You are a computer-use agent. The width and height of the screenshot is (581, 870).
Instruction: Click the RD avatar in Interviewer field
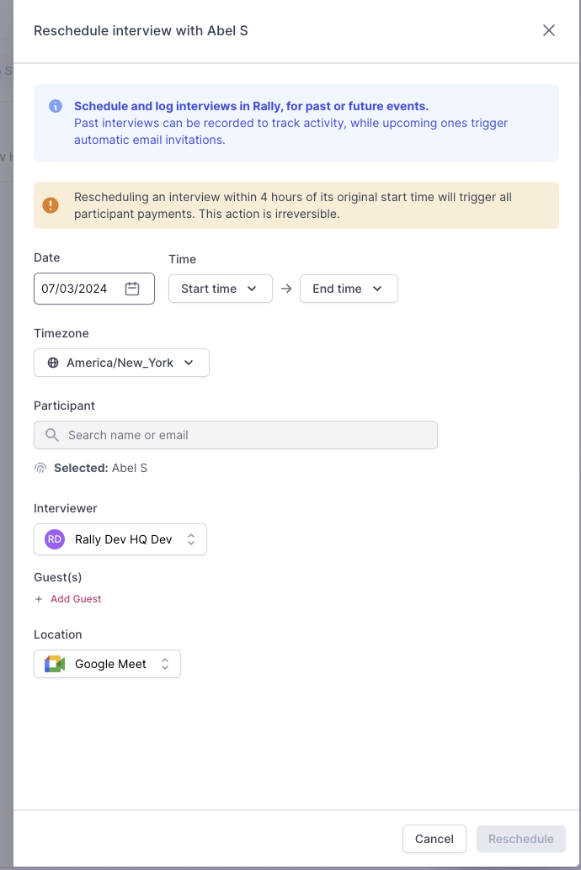pyautogui.click(x=55, y=539)
